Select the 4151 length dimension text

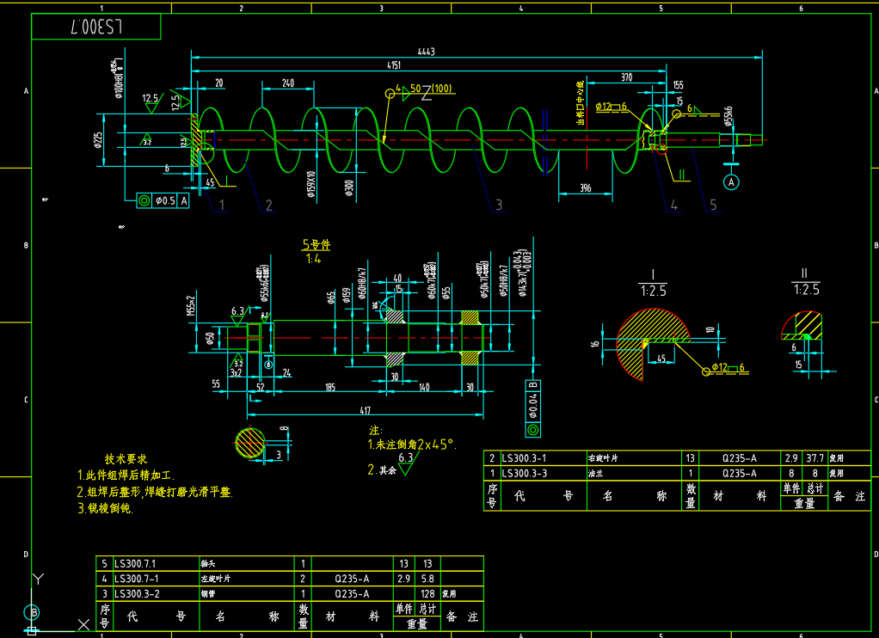click(x=393, y=65)
